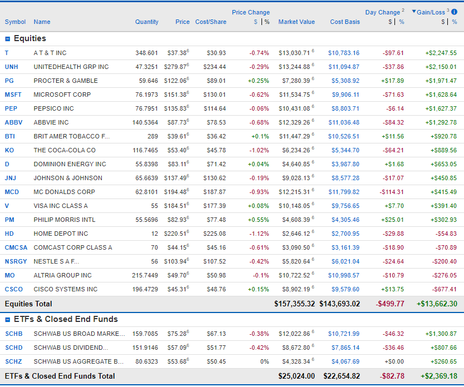View McDonalds cost basis $11,799.82

pos(344,192)
